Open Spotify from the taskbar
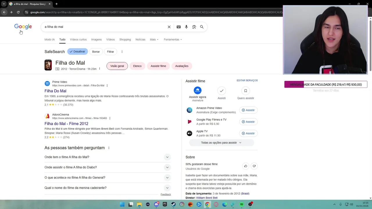 pyautogui.click(x=242, y=204)
